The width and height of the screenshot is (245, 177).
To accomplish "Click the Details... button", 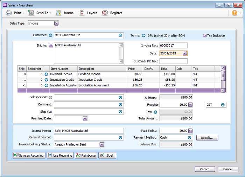I will tap(207, 138).
